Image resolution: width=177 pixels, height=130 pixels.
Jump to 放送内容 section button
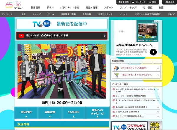point(26,113)
